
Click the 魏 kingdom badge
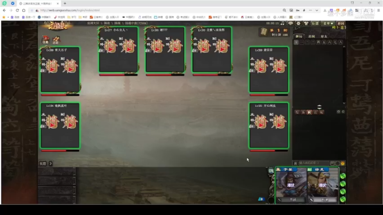tap(271, 171)
